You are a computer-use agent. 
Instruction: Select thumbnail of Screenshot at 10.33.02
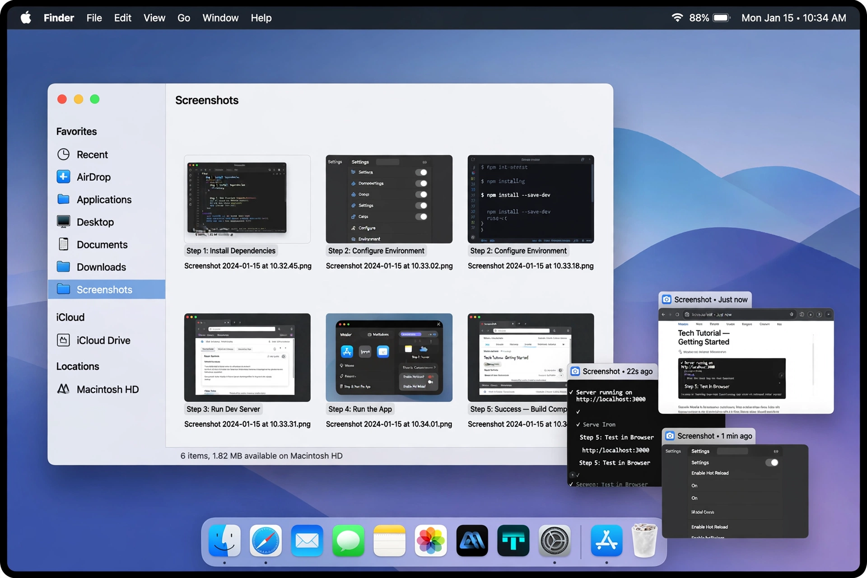389,199
